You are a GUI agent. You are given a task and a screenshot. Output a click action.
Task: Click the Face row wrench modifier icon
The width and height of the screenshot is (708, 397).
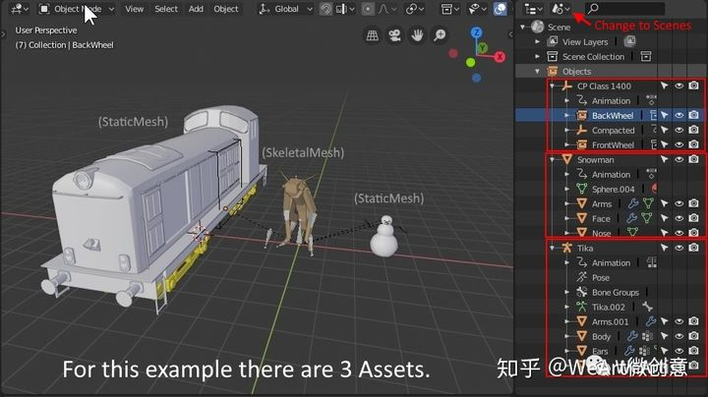click(x=631, y=218)
